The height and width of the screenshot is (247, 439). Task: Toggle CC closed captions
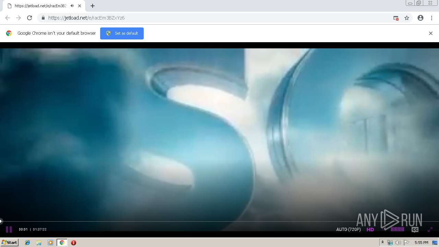[x=415, y=230]
